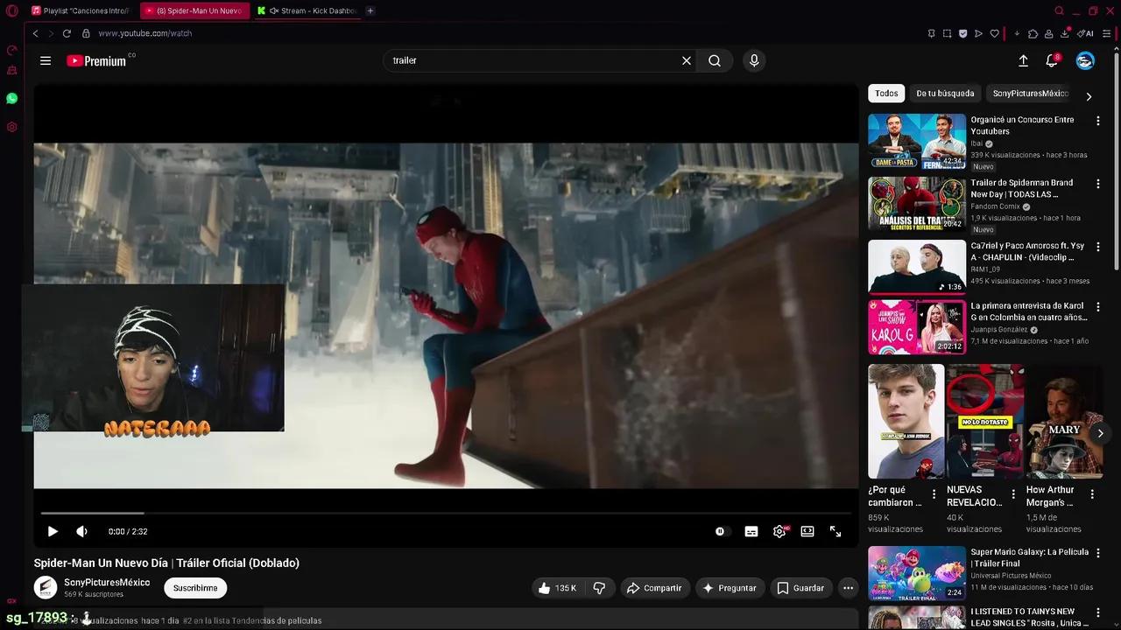This screenshot has height=630, width=1121.
Task: Open options for Ibai video
Action: (x=1098, y=121)
